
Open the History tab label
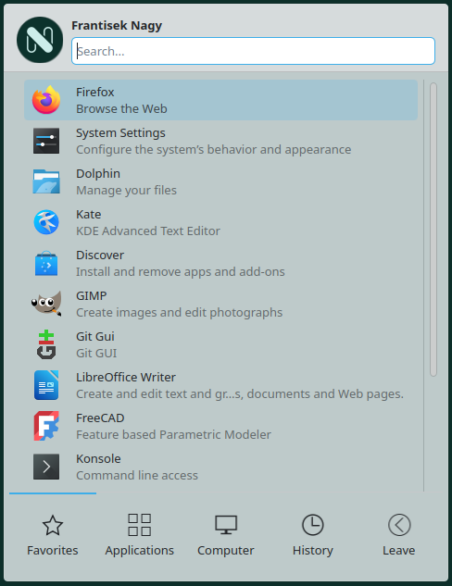click(312, 551)
